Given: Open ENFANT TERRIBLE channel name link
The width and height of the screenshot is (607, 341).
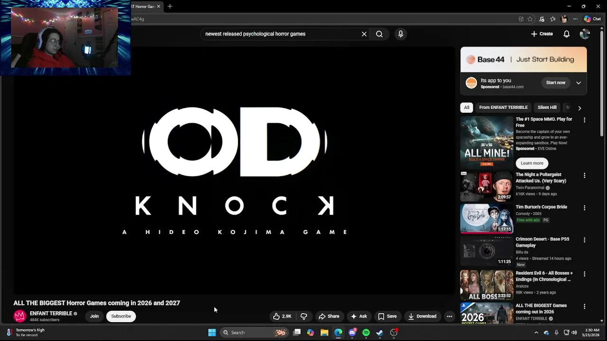Looking at the screenshot, I should click(51, 314).
